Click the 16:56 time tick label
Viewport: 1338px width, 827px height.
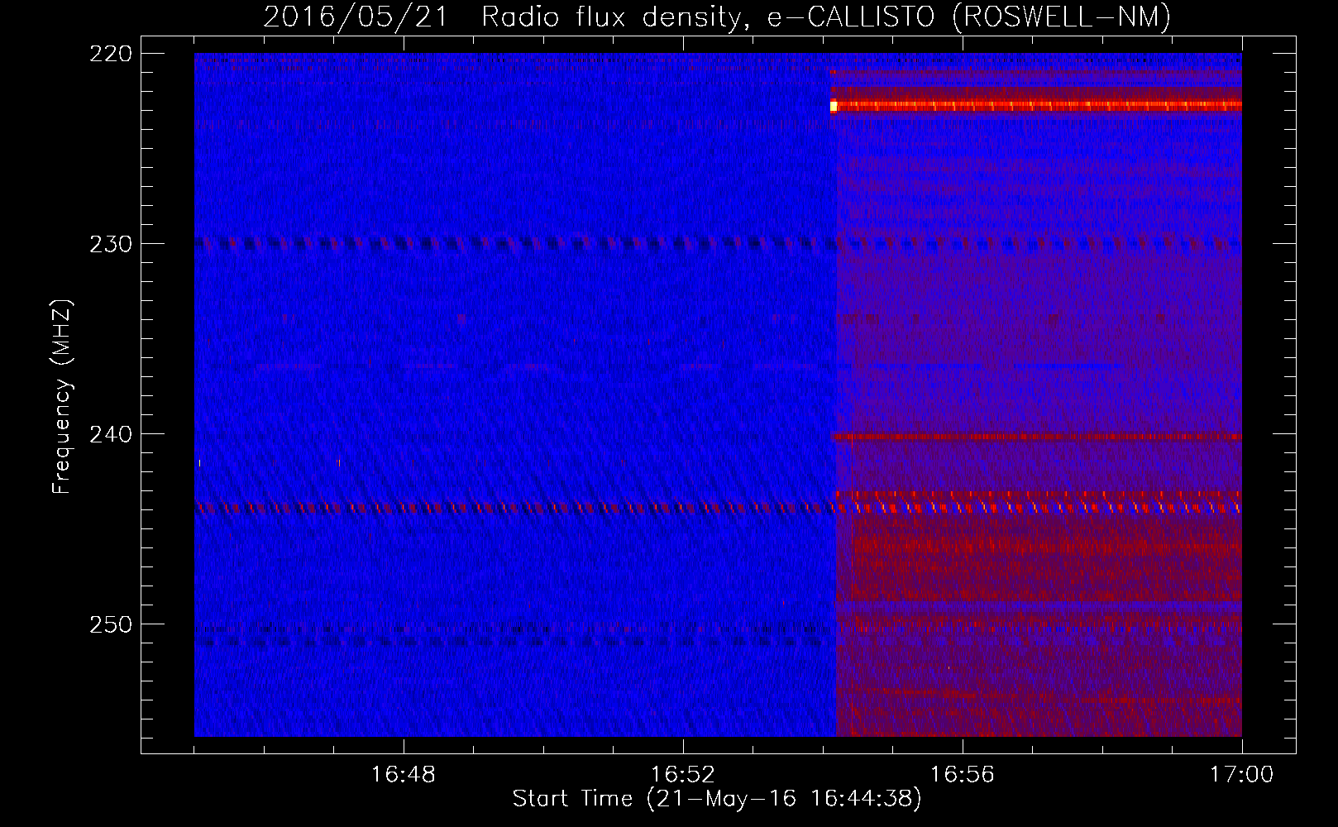[962, 775]
